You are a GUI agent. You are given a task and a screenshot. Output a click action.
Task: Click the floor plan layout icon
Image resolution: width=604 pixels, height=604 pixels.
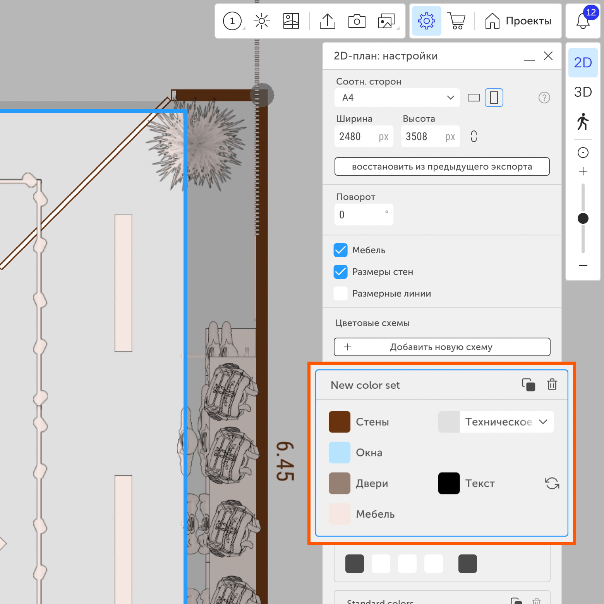(x=291, y=21)
